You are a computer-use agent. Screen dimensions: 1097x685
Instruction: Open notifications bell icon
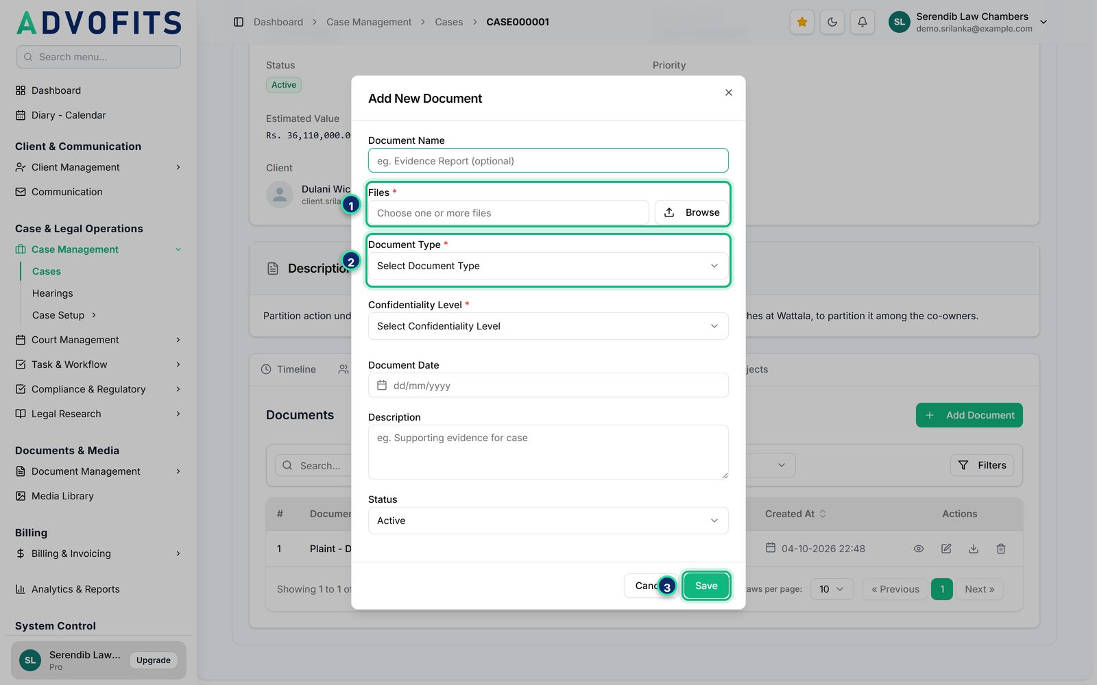click(x=862, y=22)
